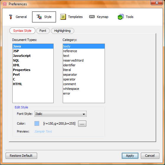165x165 pixels.
Task: Click the Apply button
Action: tap(130, 156)
